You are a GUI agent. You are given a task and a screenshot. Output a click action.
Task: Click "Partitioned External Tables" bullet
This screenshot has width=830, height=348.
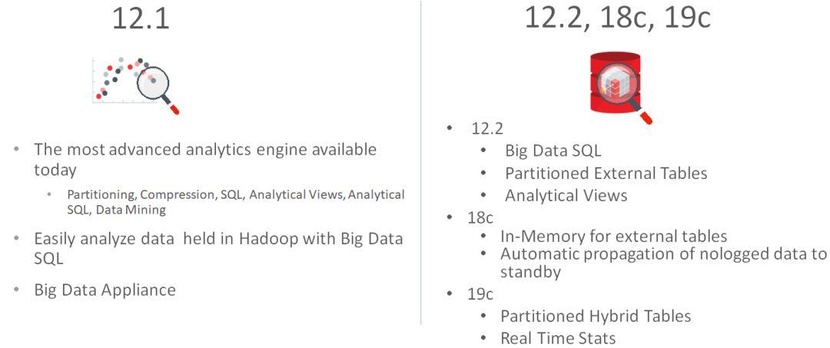click(606, 173)
